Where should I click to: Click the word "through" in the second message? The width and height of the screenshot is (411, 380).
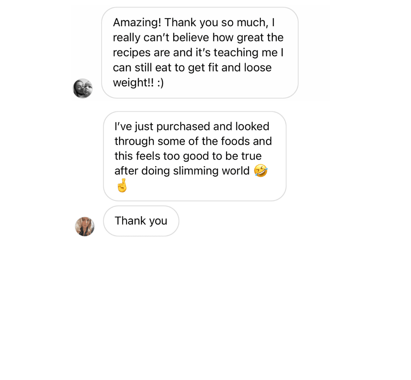tap(134, 141)
